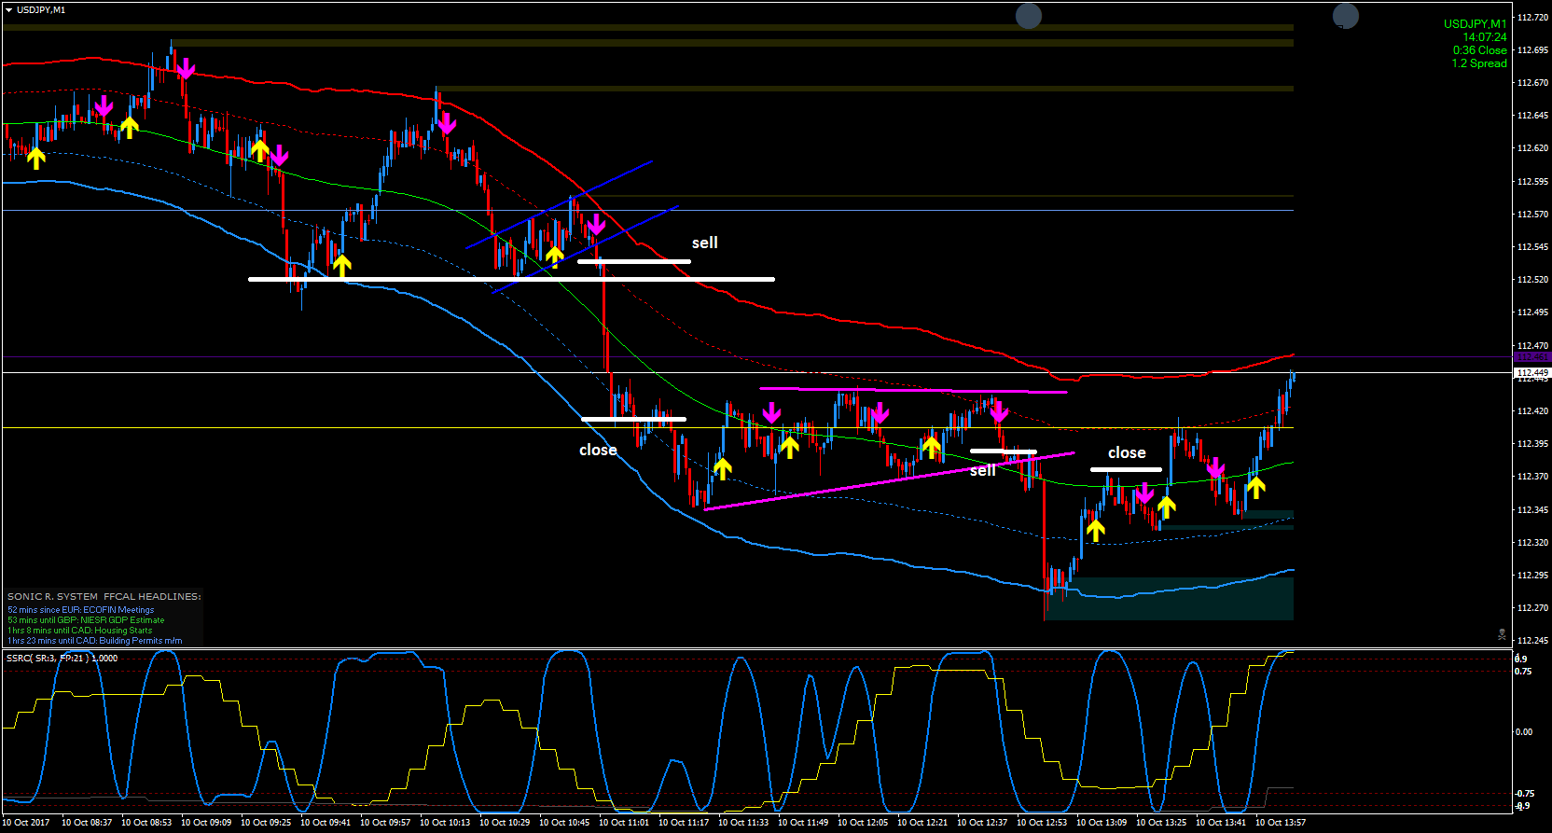
Task: Click the 112.345 price scale label
Action: point(1532,510)
